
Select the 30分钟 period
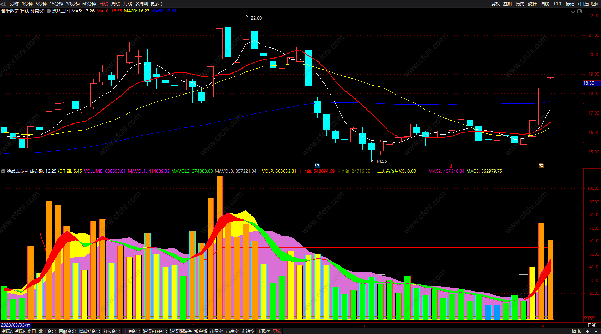click(x=73, y=4)
